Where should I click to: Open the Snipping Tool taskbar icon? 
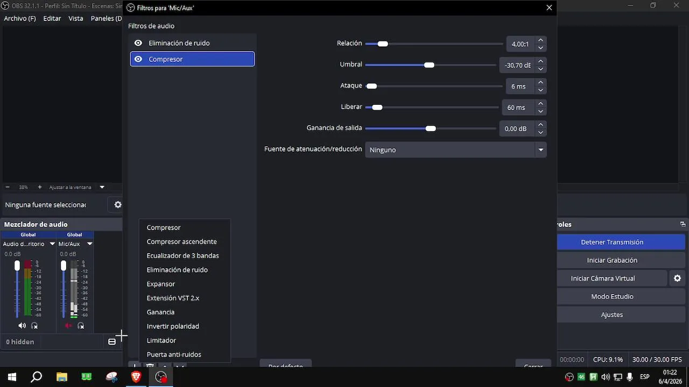tap(111, 377)
